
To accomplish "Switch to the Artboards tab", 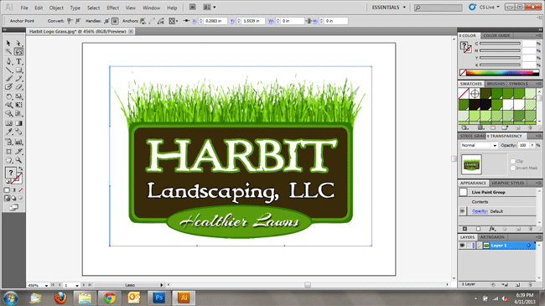I will pos(492,237).
